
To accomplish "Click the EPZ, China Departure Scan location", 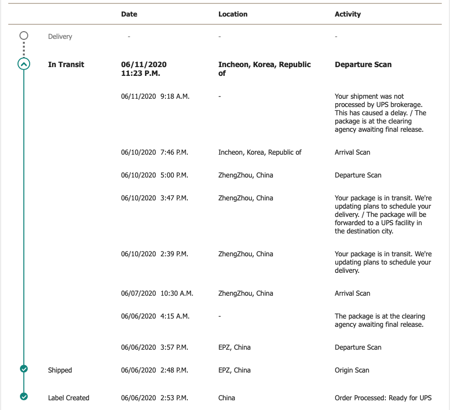I will click(x=235, y=347).
